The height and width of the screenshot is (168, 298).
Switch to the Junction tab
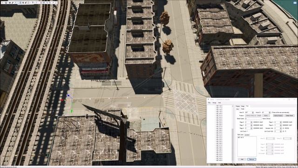click(247, 135)
